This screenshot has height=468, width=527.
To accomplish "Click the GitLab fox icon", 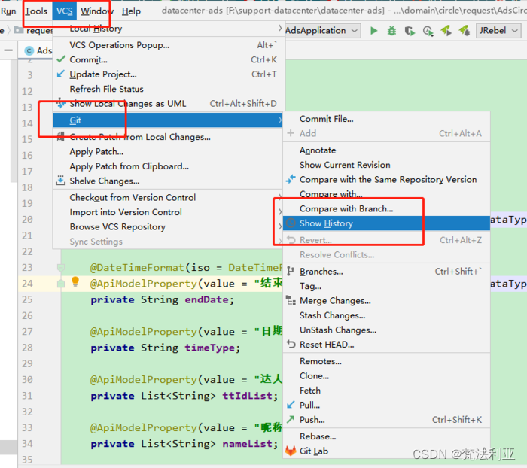I will coord(291,451).
